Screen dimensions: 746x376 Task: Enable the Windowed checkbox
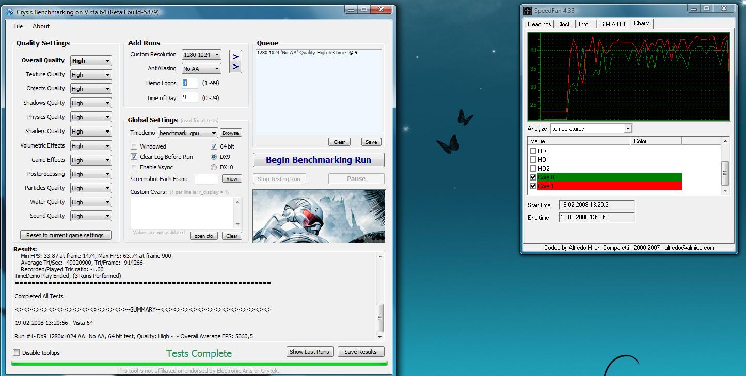[134, 146]
